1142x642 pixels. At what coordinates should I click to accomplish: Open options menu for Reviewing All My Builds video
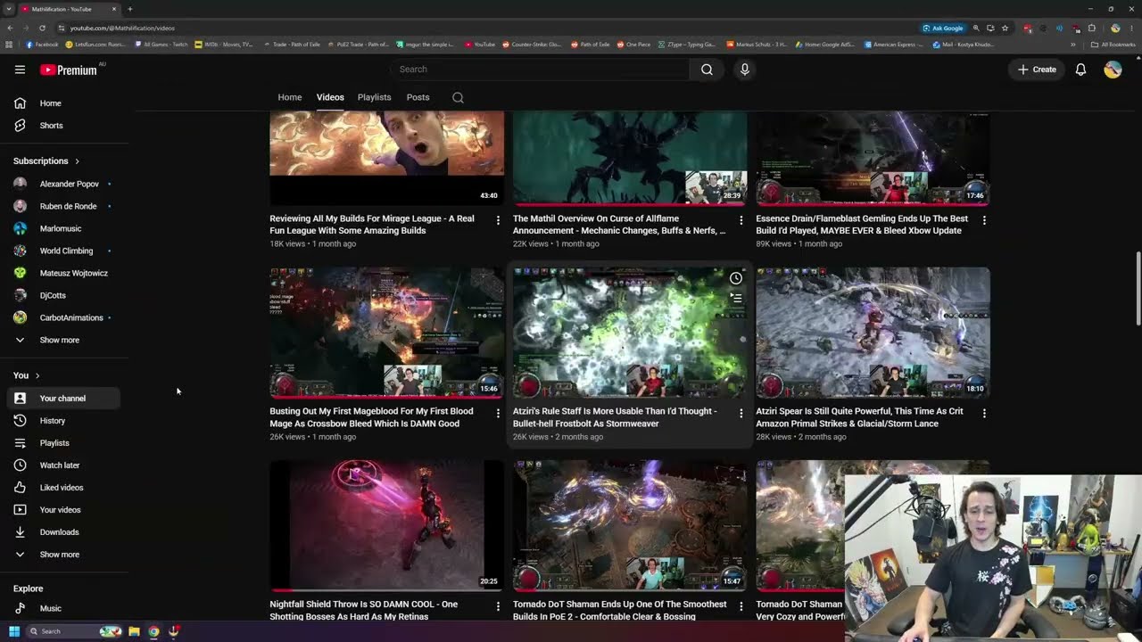[x=498, y=220]
